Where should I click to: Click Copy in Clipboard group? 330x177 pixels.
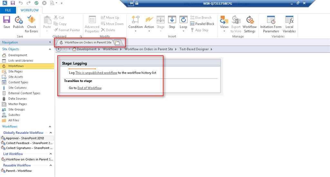(x=60, y=24)
